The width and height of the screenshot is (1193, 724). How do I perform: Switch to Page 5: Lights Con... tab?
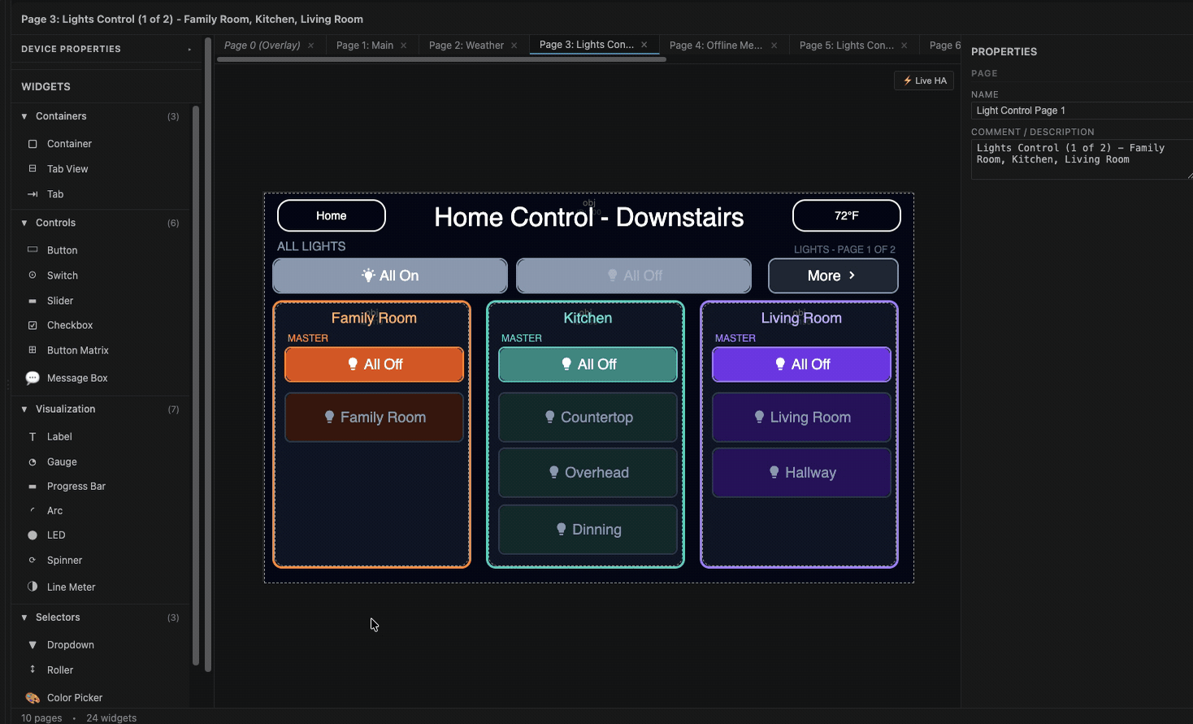click(x=846, y=46)
